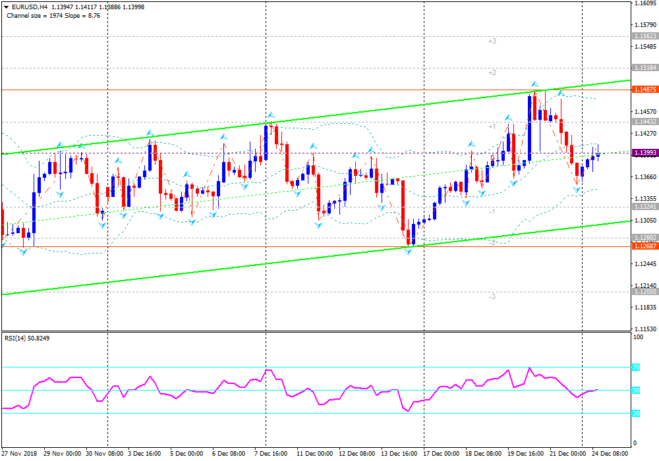Click the +2 deviation level label
The width and height of the screenshot is (659, 461).
(492, 72)
